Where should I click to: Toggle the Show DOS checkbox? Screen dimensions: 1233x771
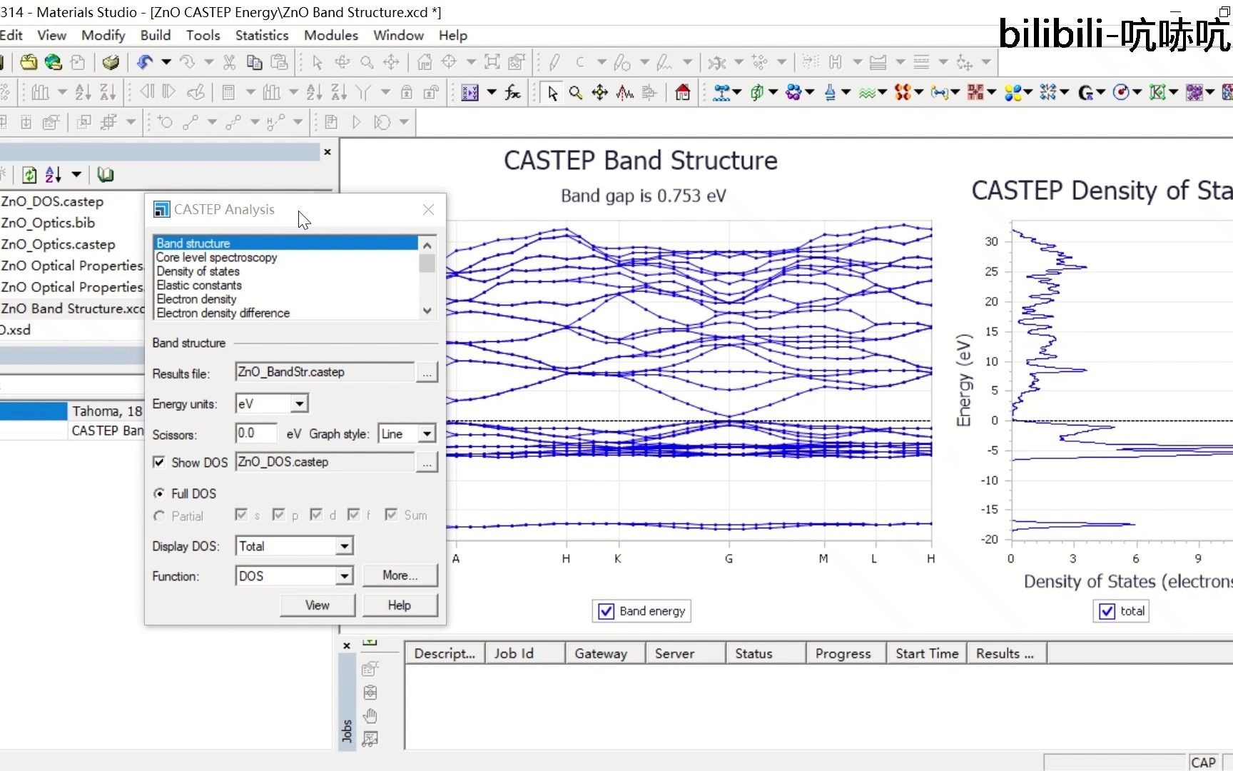tap(159, 463)
